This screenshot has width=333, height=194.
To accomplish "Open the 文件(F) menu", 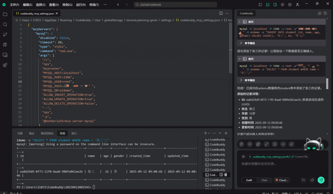I will (14, 5).
